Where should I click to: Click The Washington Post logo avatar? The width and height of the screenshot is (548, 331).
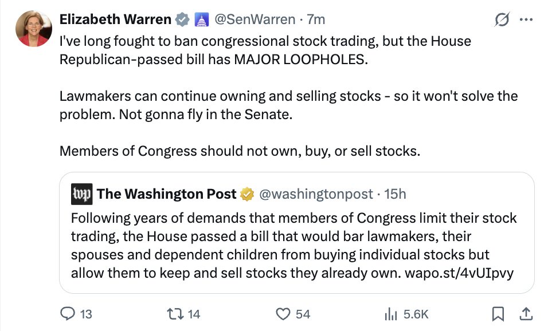pos(82,194)
